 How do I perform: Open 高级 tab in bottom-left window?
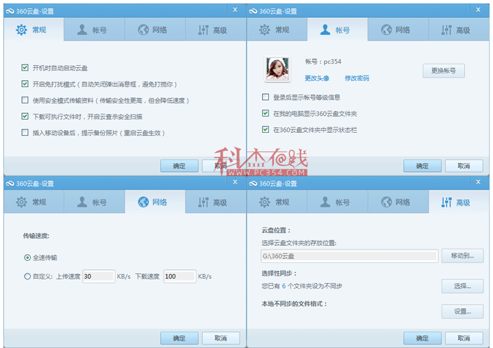click(x=216, y=201)
